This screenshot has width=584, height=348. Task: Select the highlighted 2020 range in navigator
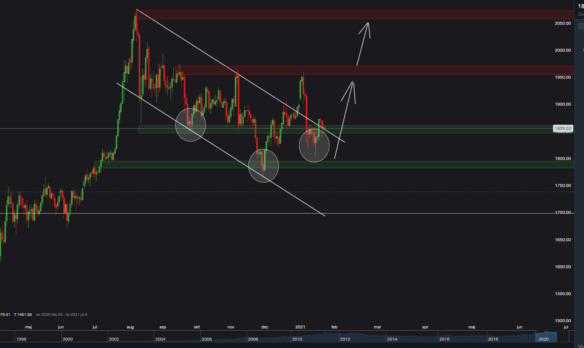click(546, 337)
